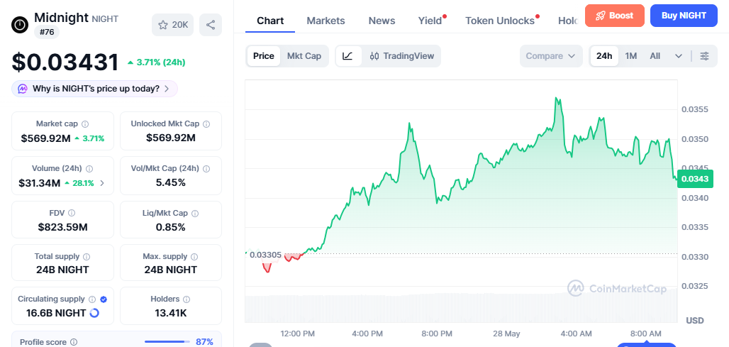
Task: Click the current price tag 0.0343
Action: tap(696, 179)
